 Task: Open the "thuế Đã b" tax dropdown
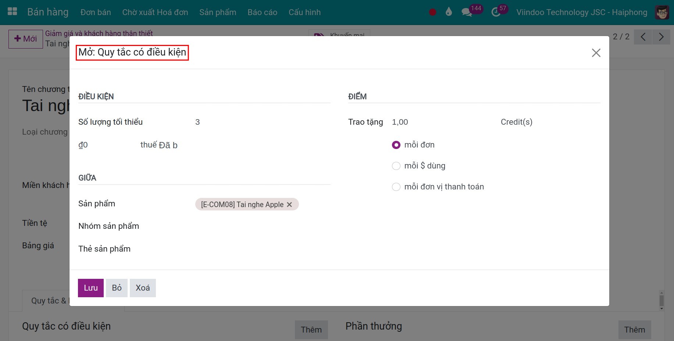pyautogui.click(x=159, y=145)
